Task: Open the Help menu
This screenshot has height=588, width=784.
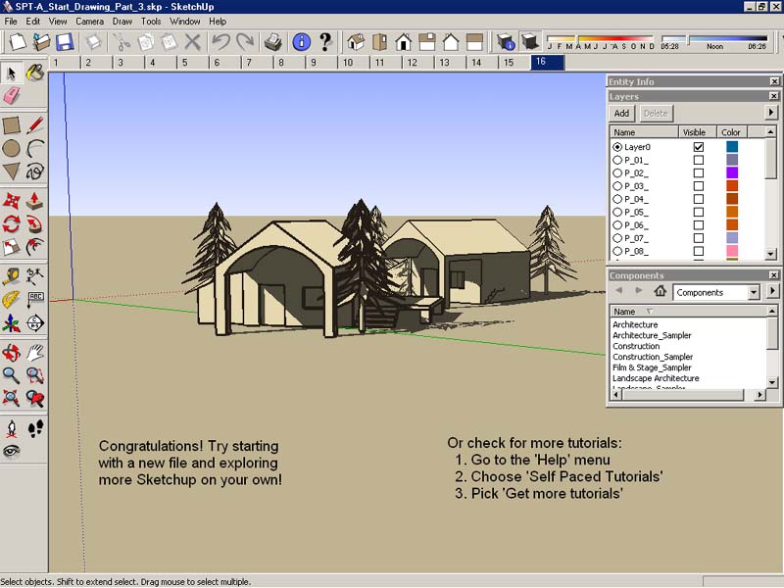Action: point(218,22)
